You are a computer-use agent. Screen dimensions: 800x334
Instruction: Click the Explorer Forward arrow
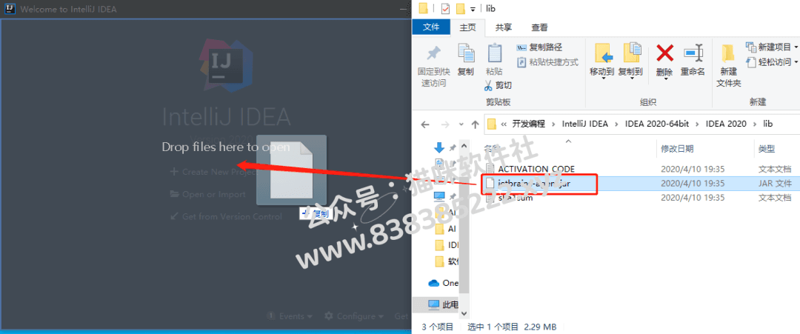[x=445, y=124]
